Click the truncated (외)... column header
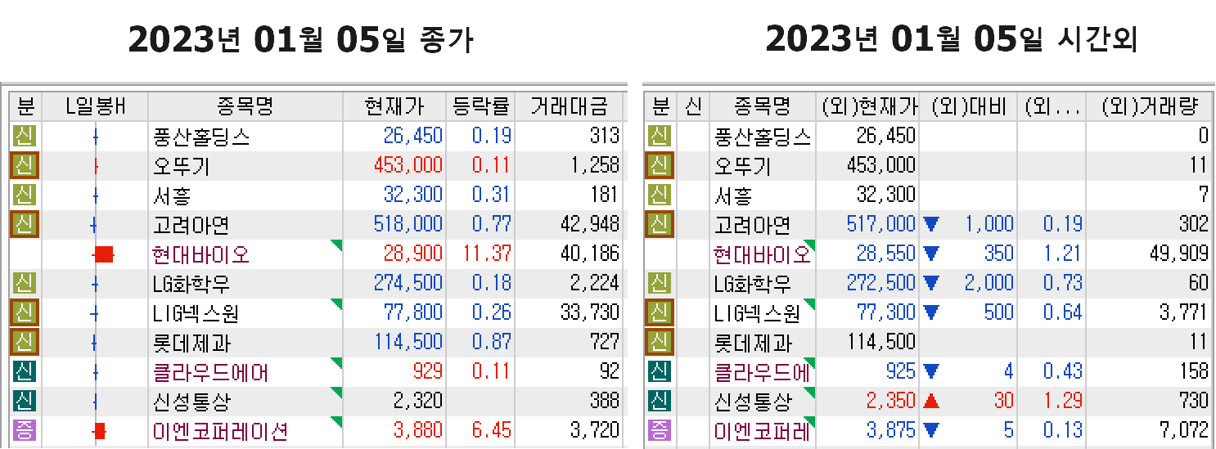The height and width of the screenshot is (449, 1216). pos(1052,106)
